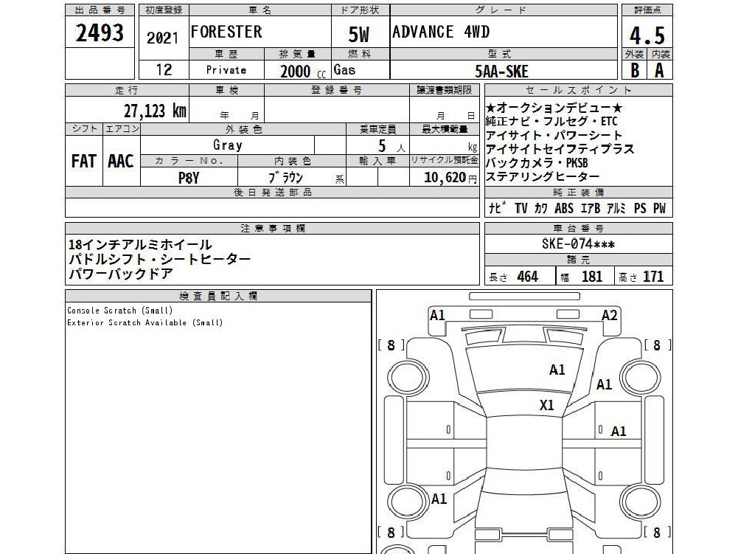
Task: Select the 初度登録 header cell
Action: click(x=164, y=10)
